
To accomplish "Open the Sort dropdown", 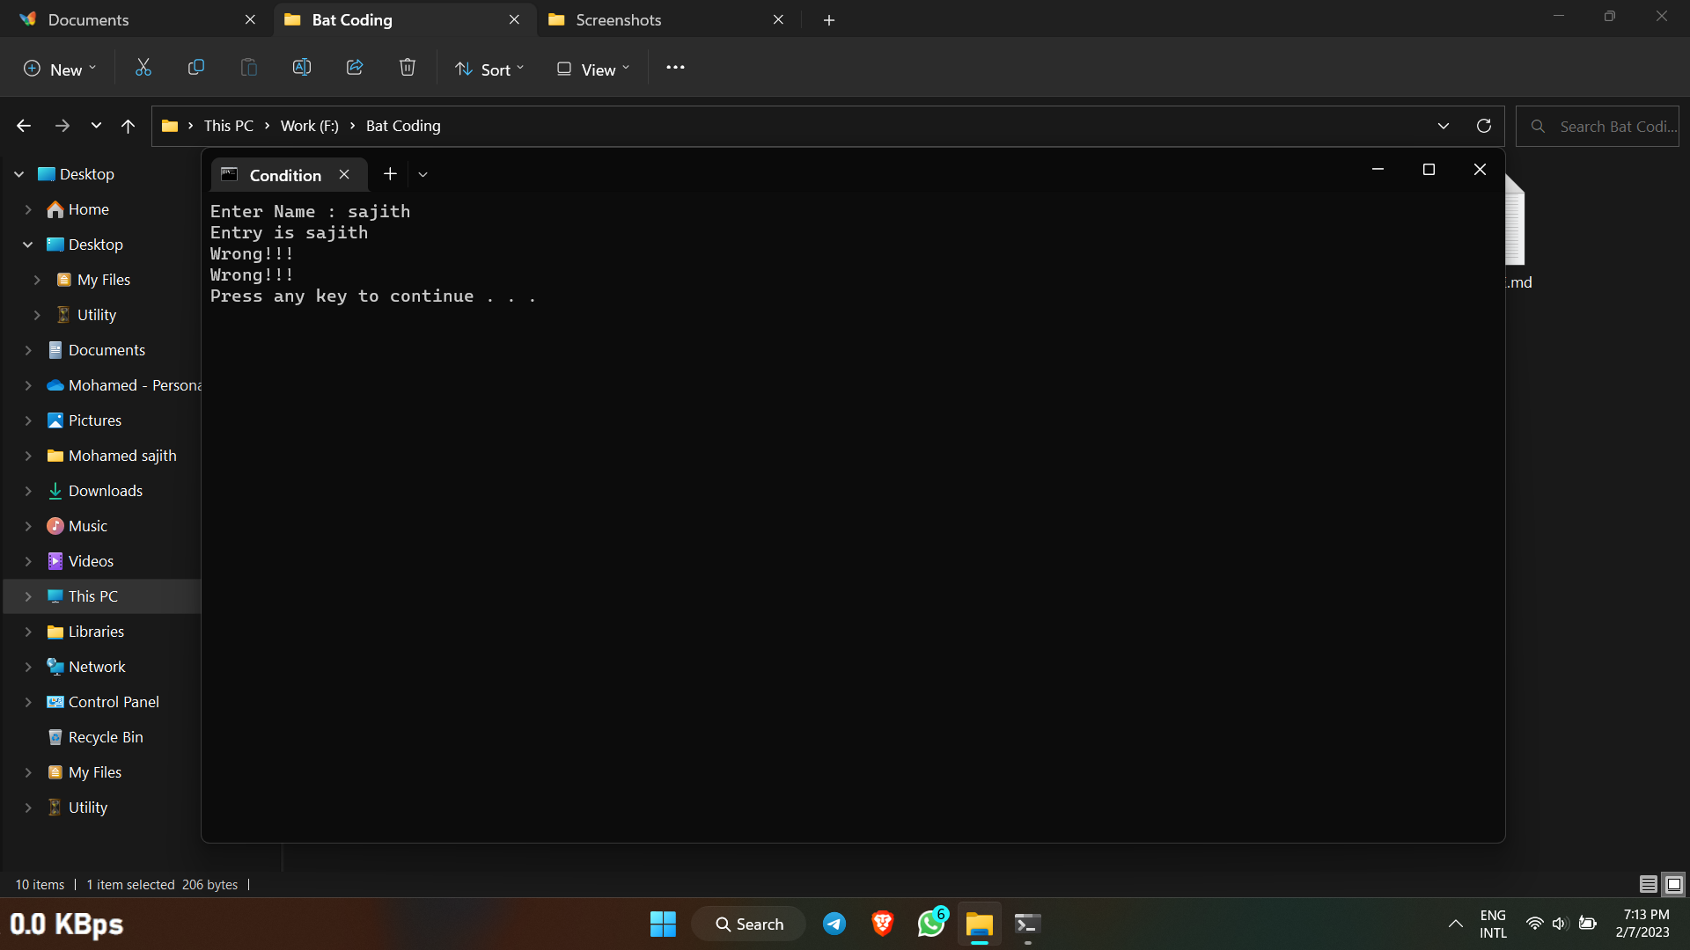I will (x=489, y=68).
